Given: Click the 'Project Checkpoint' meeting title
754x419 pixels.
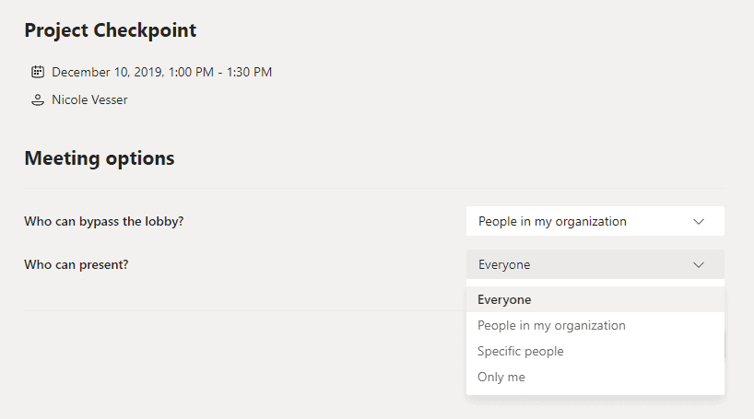Looking at the screenshot, I should 110,30.
